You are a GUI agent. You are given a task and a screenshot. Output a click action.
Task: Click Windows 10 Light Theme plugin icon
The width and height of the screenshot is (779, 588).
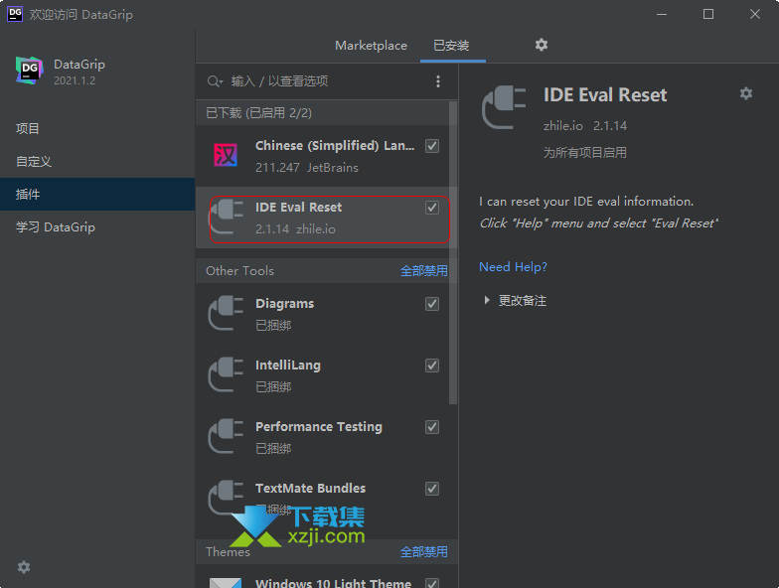tap(226, 583)
